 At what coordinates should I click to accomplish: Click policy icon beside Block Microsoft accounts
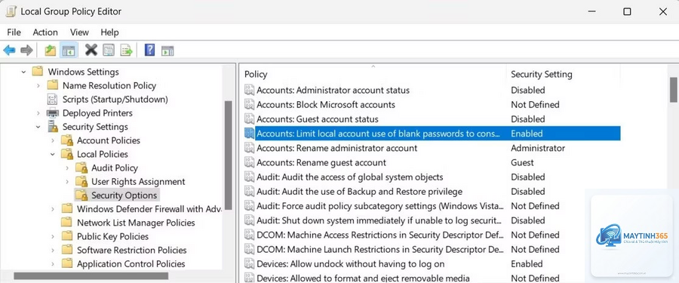(249, 104)
